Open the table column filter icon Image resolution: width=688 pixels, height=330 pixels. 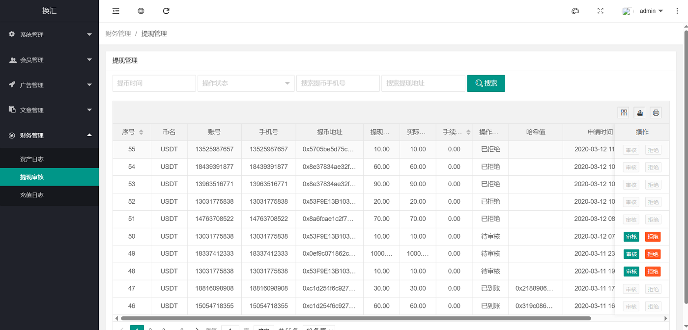pyautogui.click(x=624, y=113)
